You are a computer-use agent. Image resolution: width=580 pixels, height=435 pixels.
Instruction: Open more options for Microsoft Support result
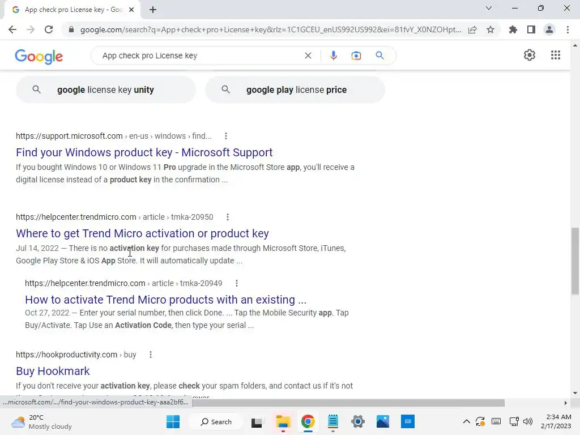tap(225, 136)
